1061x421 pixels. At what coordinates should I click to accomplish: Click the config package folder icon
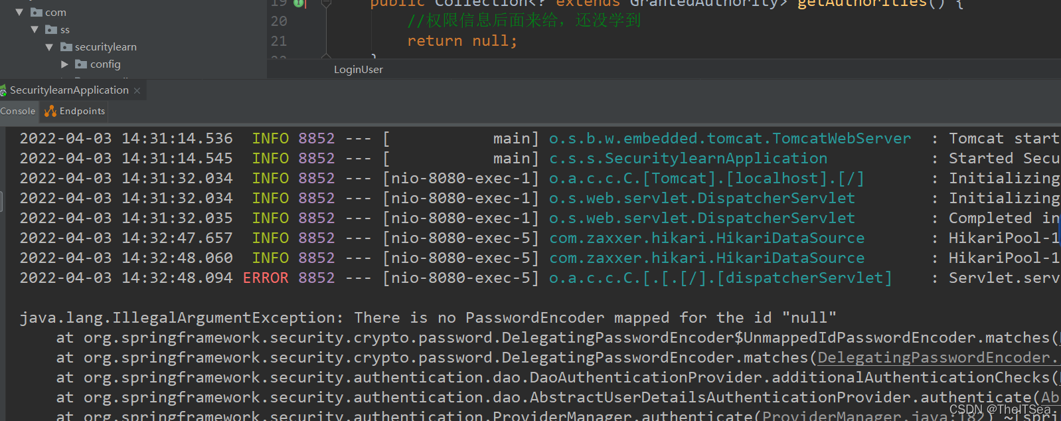pyautogui.click(x=81, y=64)
